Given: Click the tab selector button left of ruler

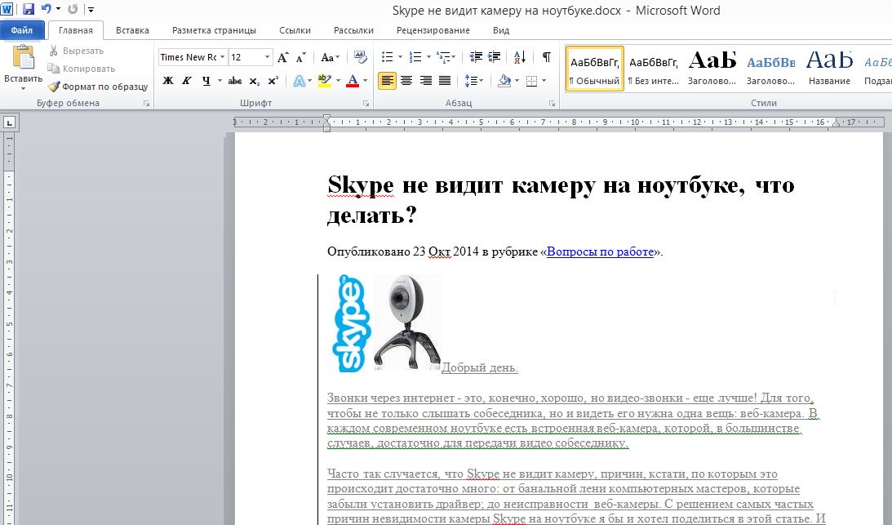Looking at the screenshot, I should tap(10, 122).
